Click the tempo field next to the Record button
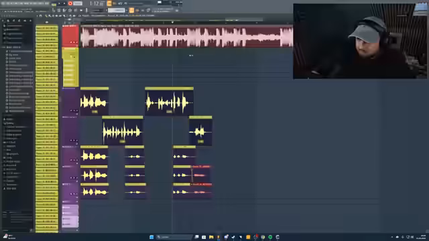Viewport: 429px width, 241px height. pyautogui.click(x=78, y=3)
